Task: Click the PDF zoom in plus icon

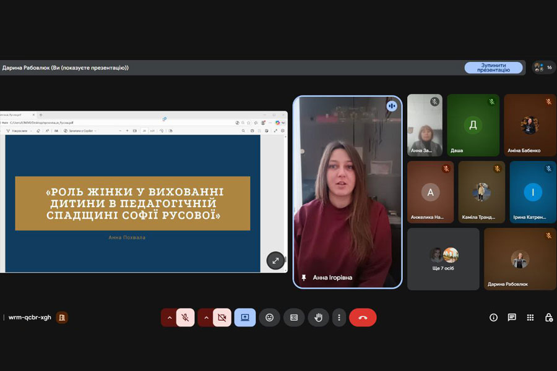Action: pyautogui.click(x=127, y=130)
